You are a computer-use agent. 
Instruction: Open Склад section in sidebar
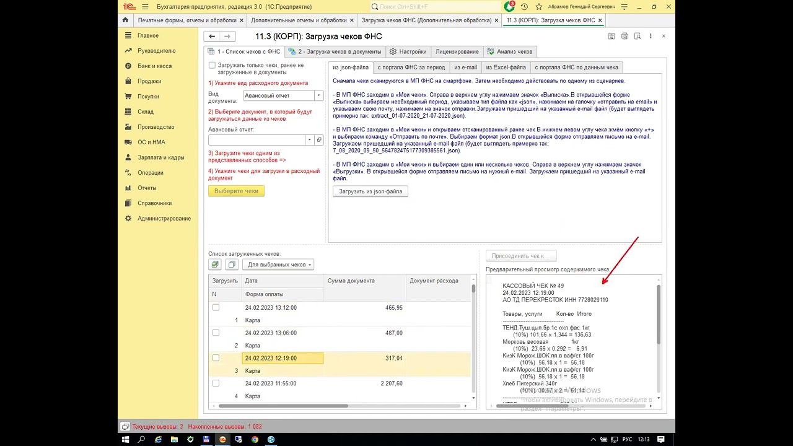(x=146, y=111)
